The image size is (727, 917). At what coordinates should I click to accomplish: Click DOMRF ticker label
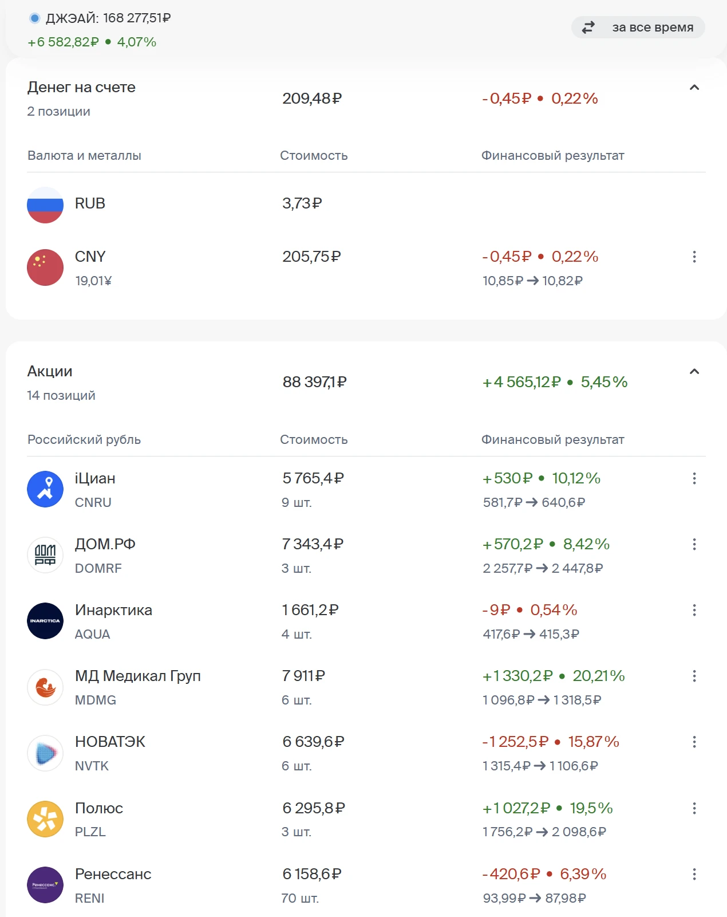click(98, 568)
